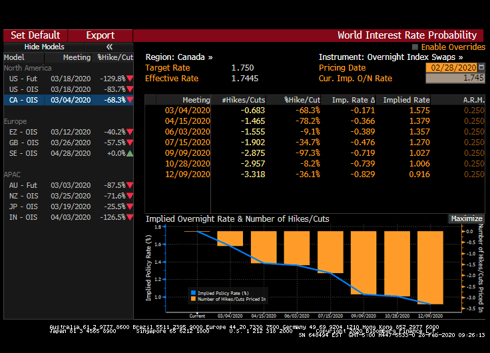This screenshot has width=490, height=353.
Task: Collapse the models panel with double chevron
Action: click(x=109, y=47)
